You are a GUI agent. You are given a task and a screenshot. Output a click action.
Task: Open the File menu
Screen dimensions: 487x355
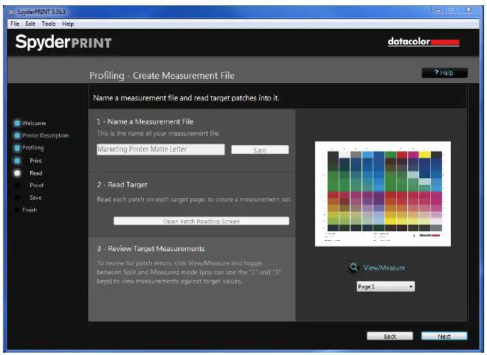click(15, 24)
